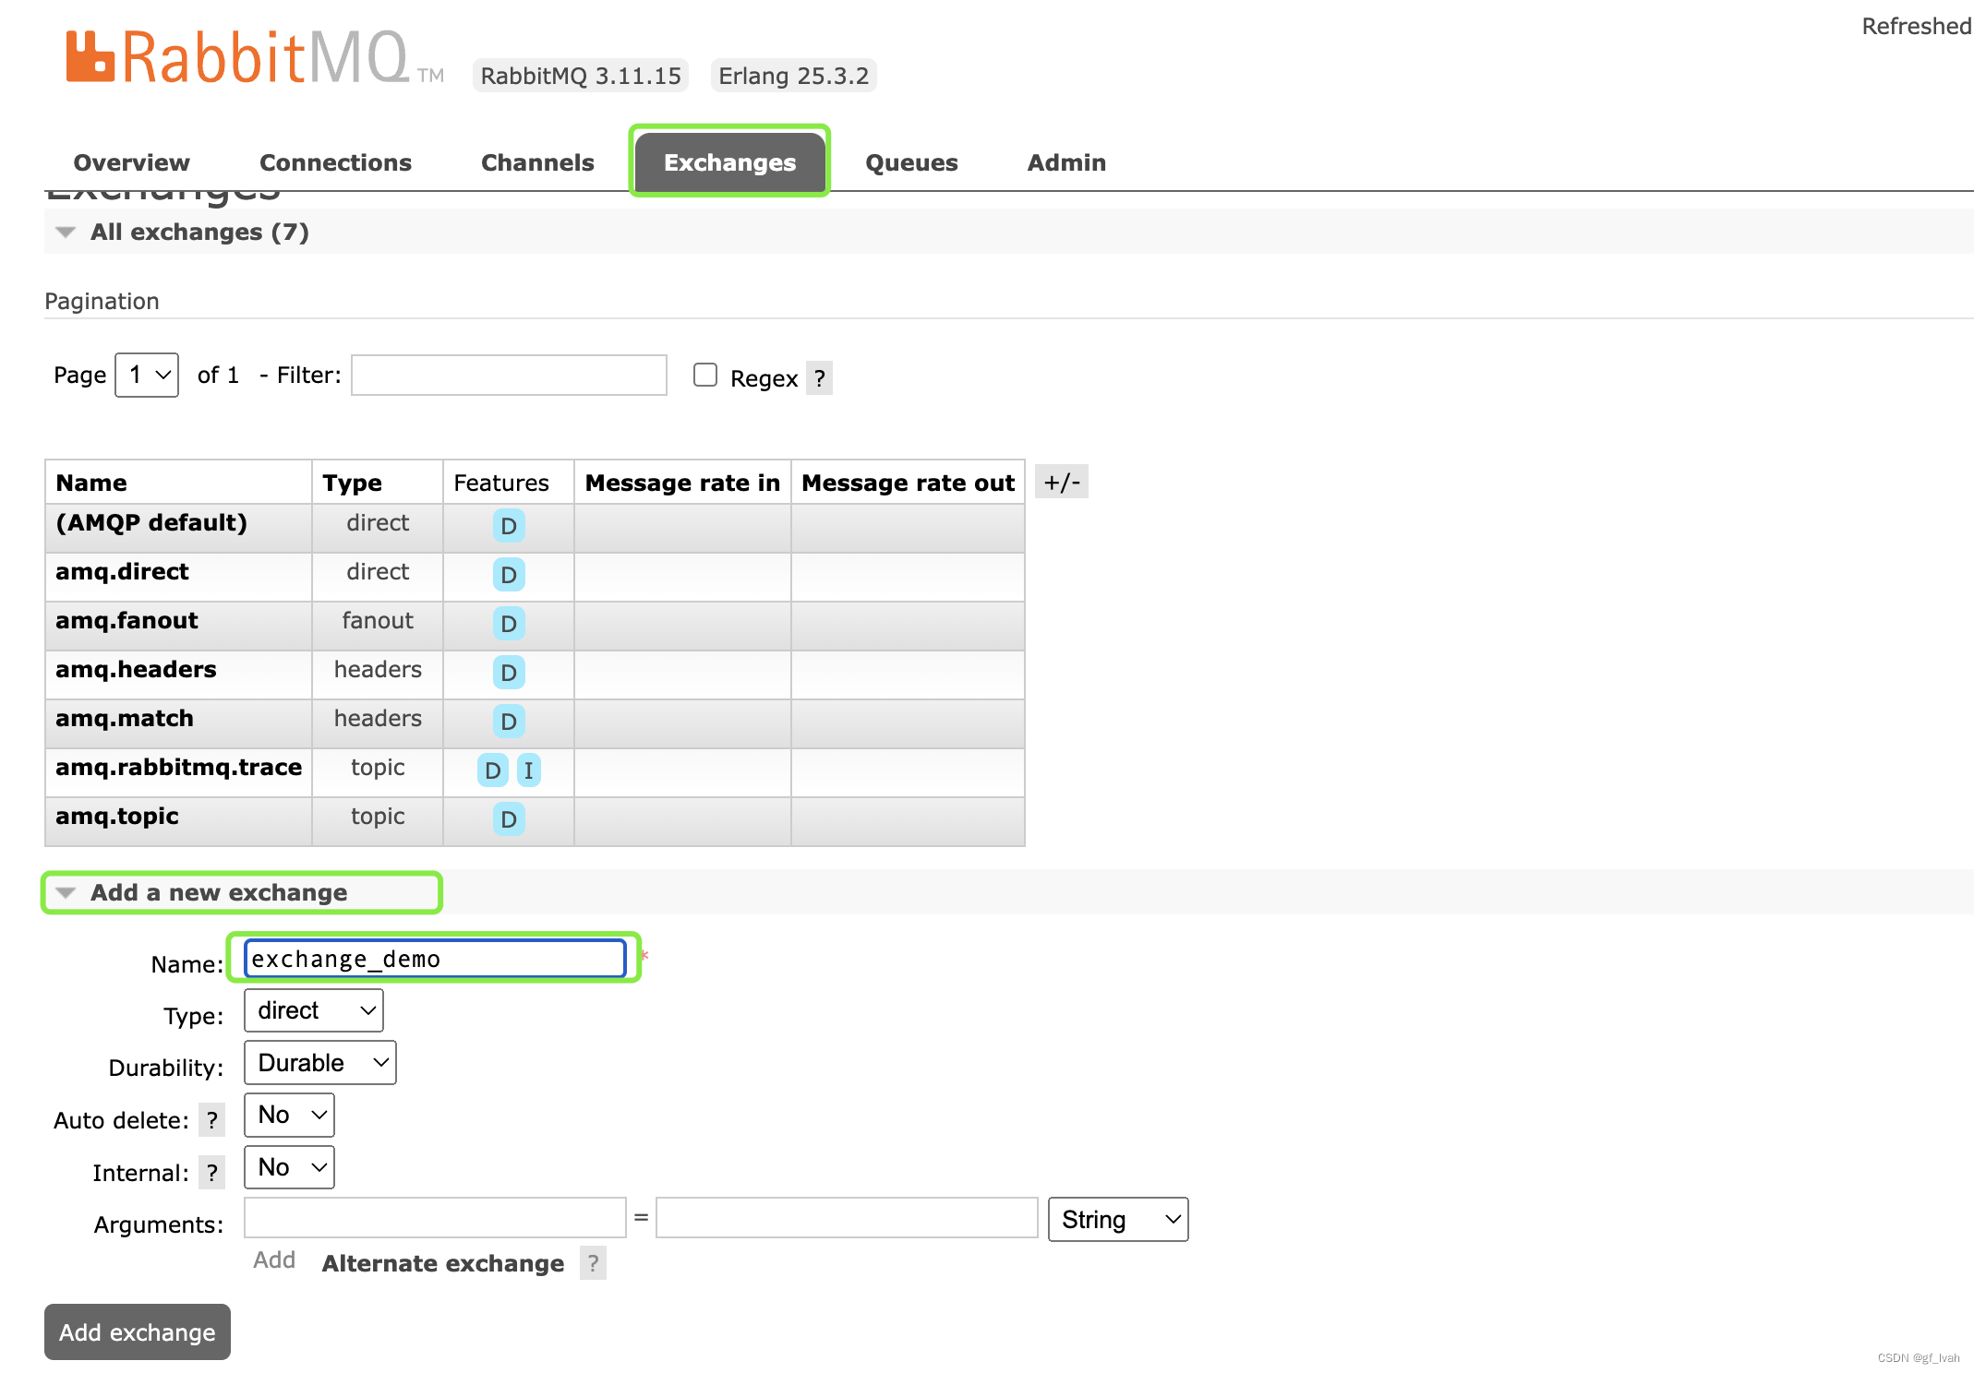Image resolution: width=1974 pixels, height=1373 pixels.
Task: Open the Internal help icon
Action: (212, 1173)
